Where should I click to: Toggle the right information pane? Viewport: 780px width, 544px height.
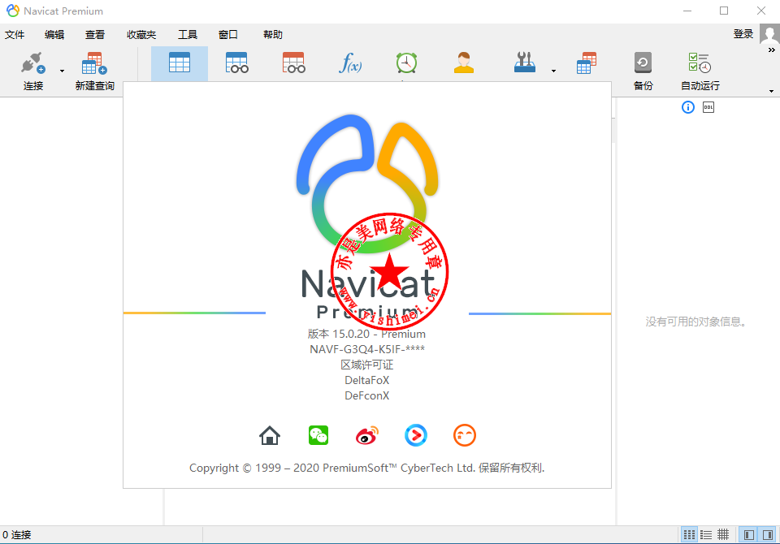[768, 535]
